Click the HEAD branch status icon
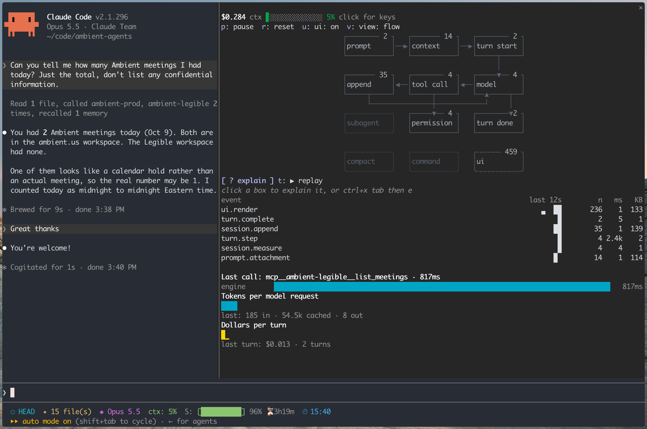Viewport: 647px width, 429px height. tap(13, 412)
